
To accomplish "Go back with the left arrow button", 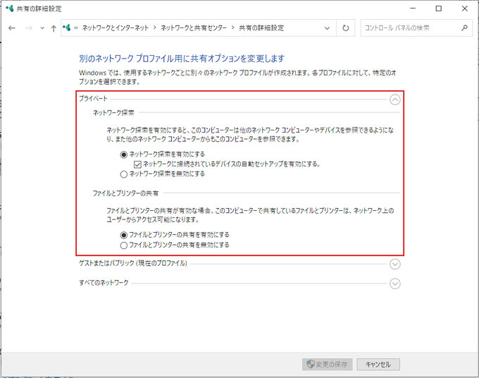I will click(12, 28).
